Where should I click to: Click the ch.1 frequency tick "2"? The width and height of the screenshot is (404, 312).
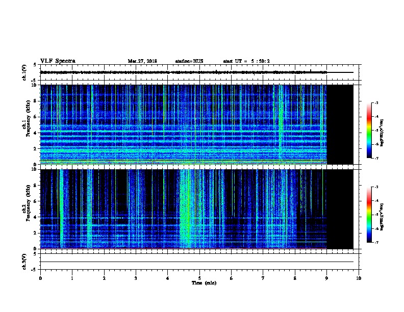coord(36,148)
